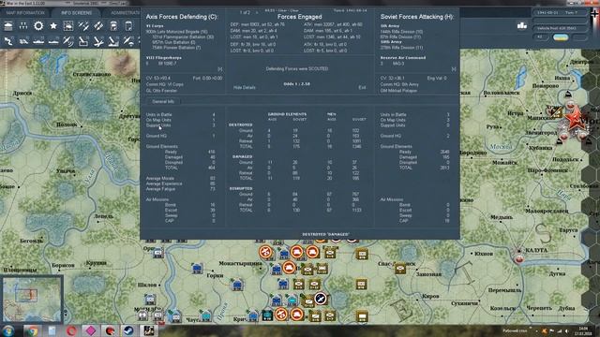
Task: Click the Vehicle Pool info box
Action: coord(561,28)
